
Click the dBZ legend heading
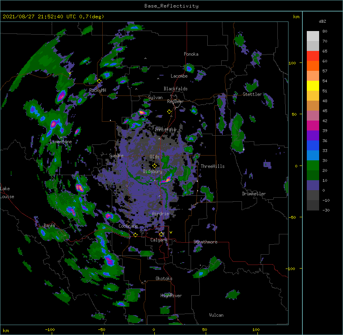coord(322,21)
